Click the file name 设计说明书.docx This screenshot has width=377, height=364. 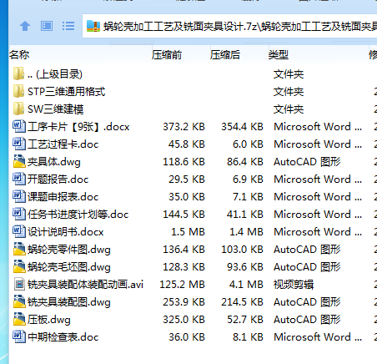66,232
